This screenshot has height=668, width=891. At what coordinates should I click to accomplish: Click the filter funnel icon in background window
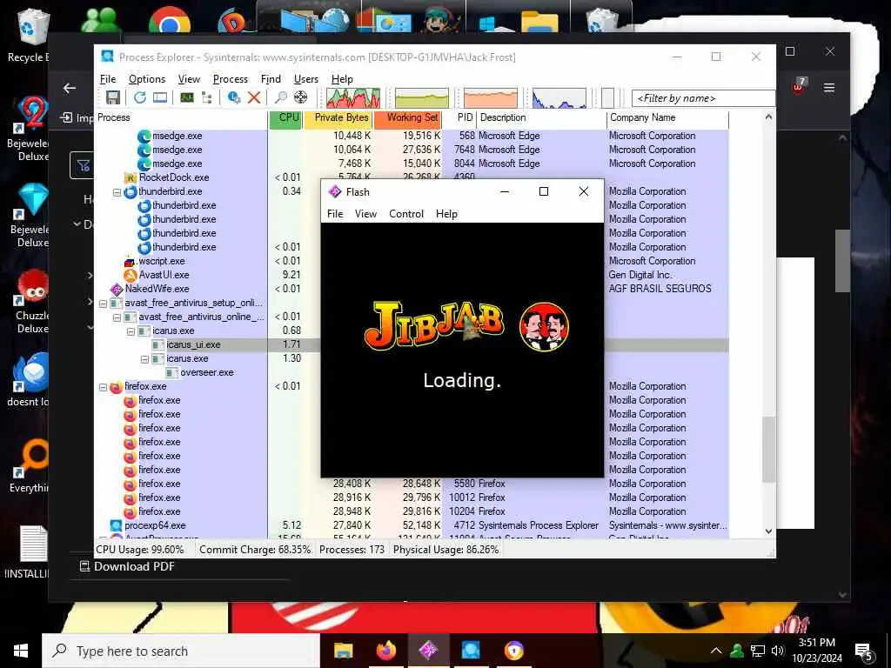click(84, 166)
